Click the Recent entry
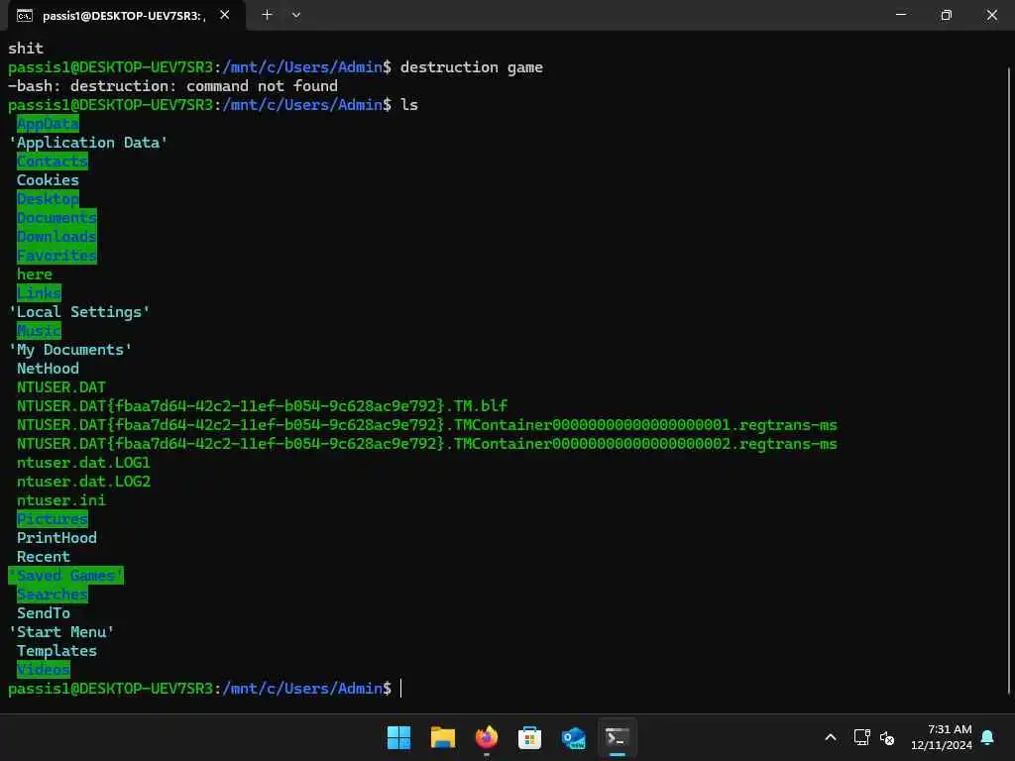1015x761 pixels. click(44, 557)
